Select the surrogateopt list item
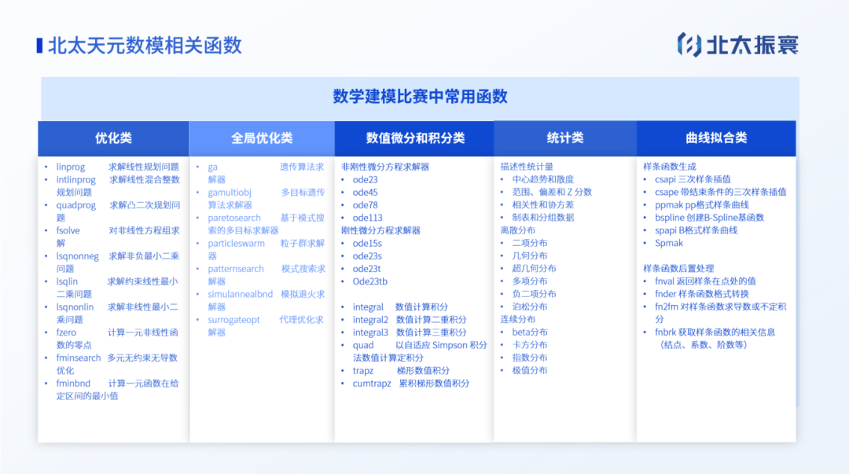Screen dimensions: 849x474 point(233,320)
